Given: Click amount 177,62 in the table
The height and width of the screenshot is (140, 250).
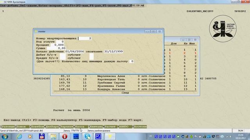Looking at the screenshot, I should pyautogui.click(x=64, y=86).
